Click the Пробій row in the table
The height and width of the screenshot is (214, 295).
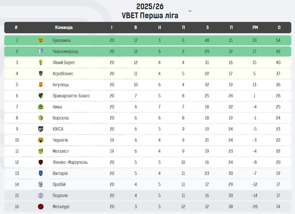pyautogui.click(x=147, y=184)
